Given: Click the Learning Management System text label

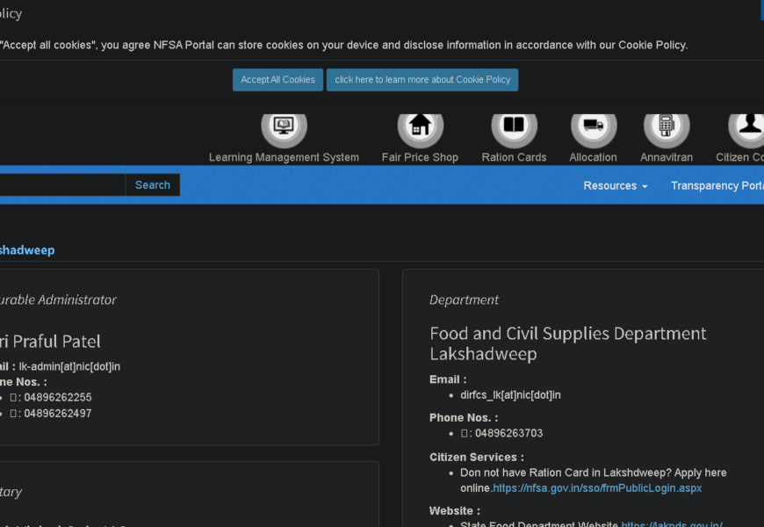Looking at the screenshot, I should click(x=284, y=157).
